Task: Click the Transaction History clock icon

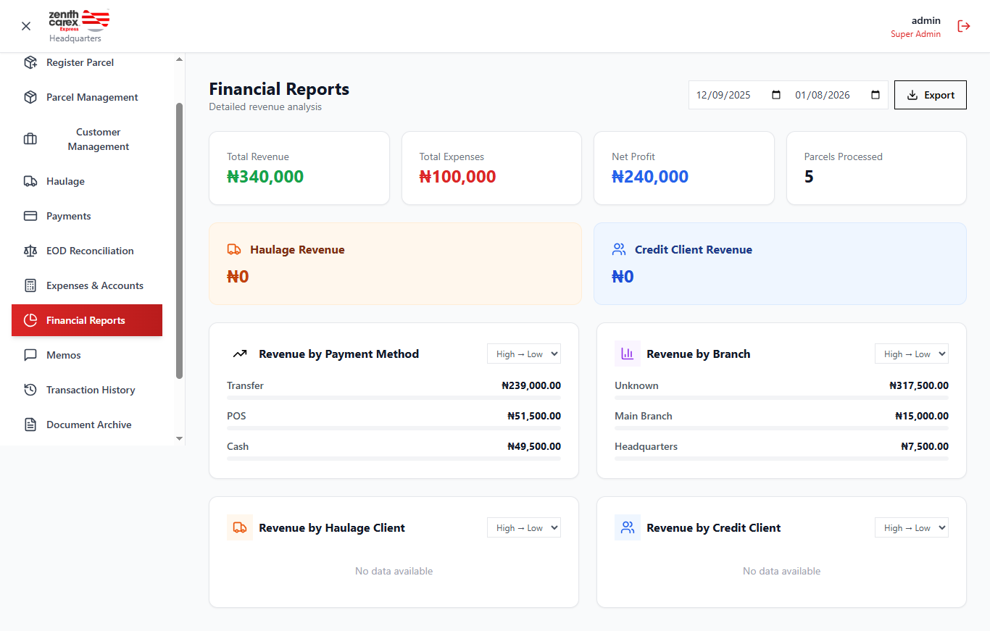Action: (x=30, y=390)
